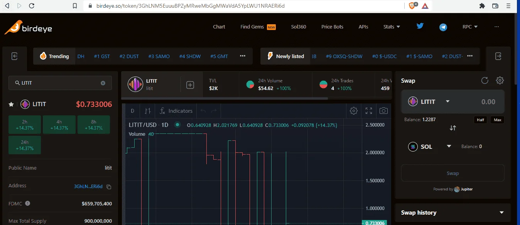Image resolution: width=520 pixels, height=225 pixels.
Task: Open trending token #3 SAMO
Action: click(159, 56)
